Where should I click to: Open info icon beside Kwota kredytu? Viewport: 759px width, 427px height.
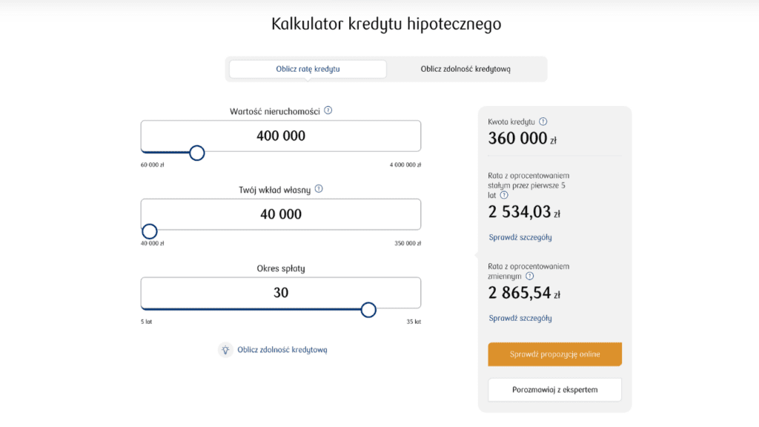click(543, 122)
